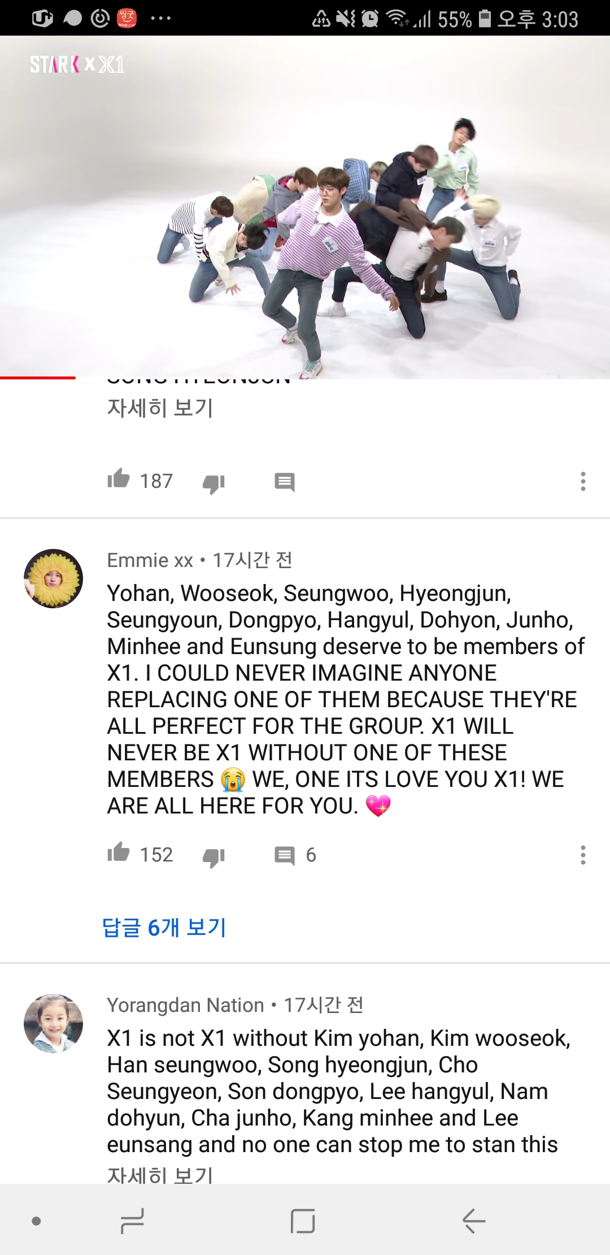Open Yorangdan Nation's profile avatar
Image resolution: width=610 pixels, height=1255 pixels.
tap(53, 1023)
